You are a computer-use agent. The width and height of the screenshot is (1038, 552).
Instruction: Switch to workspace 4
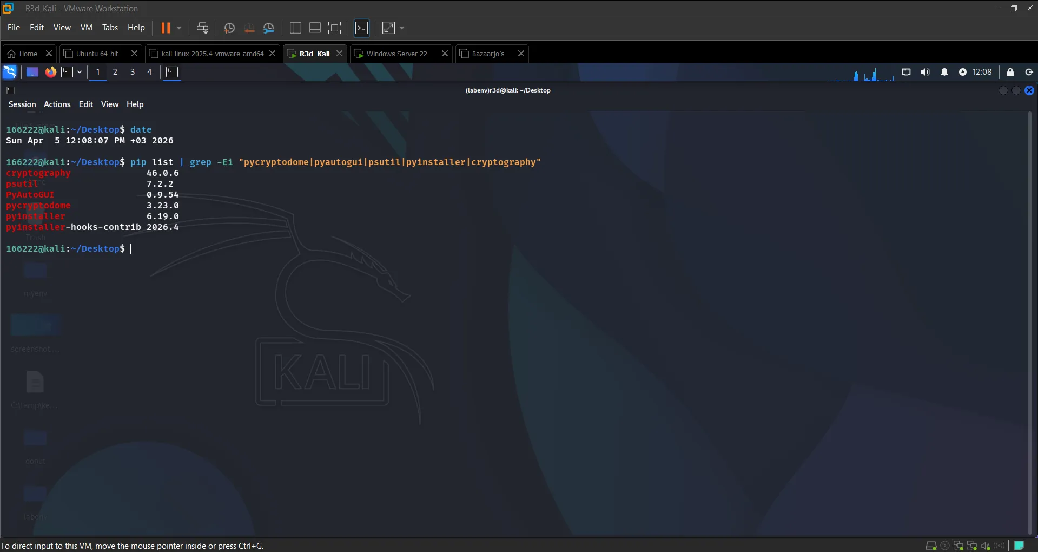[150, 72]
